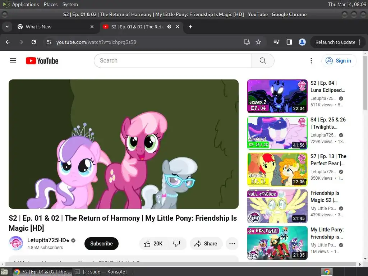
Task: Open S4 Ep6 Full thumbnail 21:35
Action: click(x=277, y=243)
